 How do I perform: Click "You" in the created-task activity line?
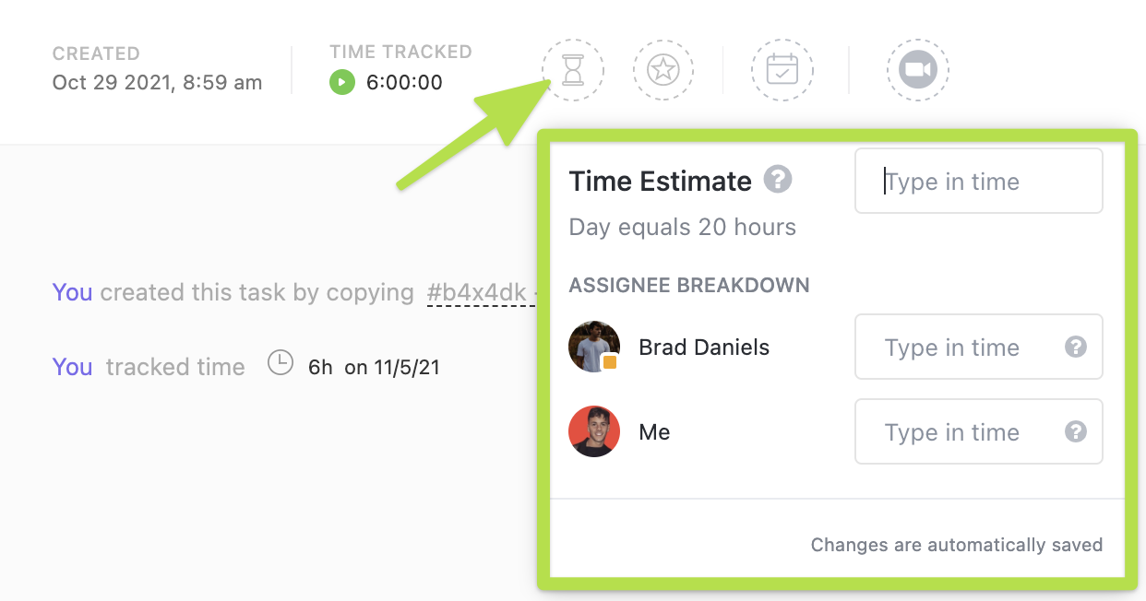coord(72,293)
